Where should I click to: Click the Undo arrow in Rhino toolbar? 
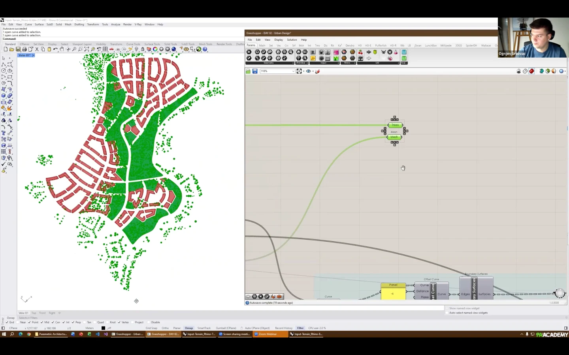tap(55, 49)
